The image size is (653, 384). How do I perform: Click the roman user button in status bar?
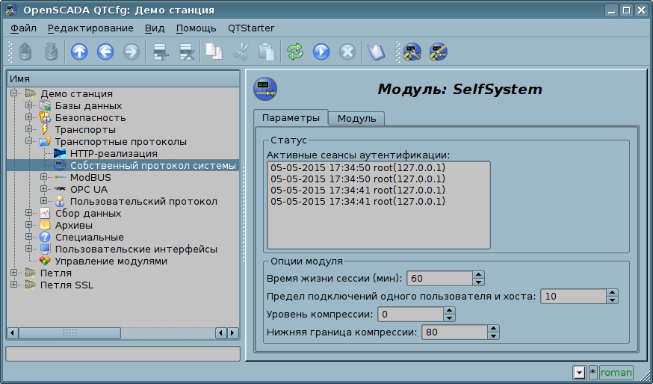pos(616,372)
